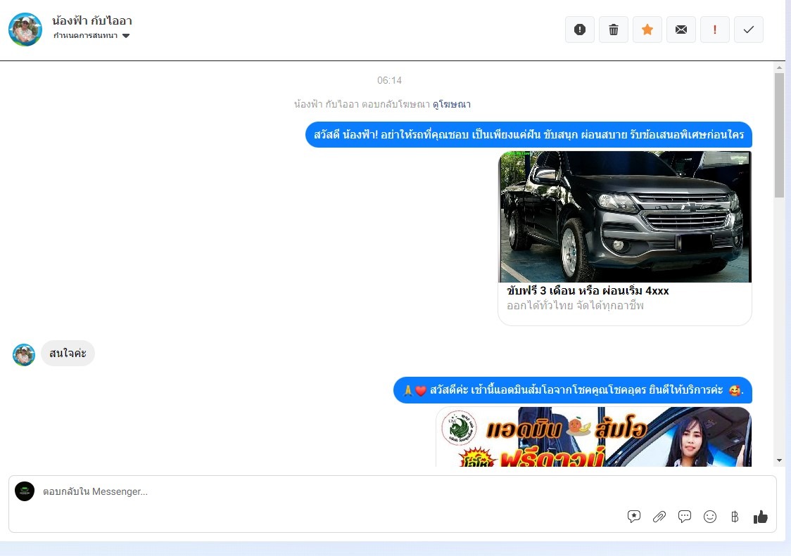Open saved replies icon in composer
The image size is (791, 556).
click(634, 516)
